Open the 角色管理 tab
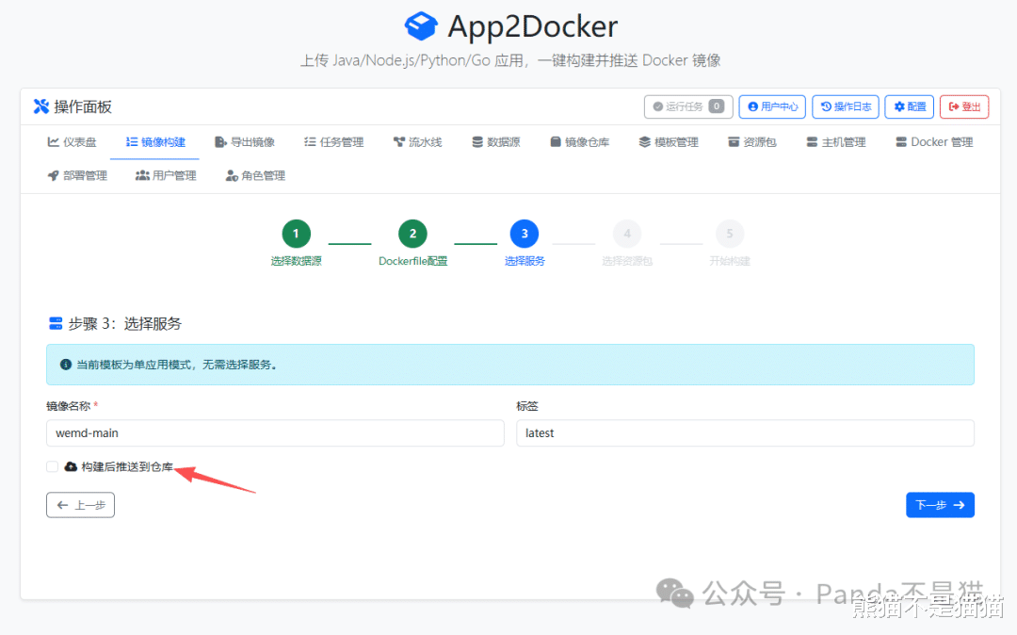1017x635 pixels. [255, 176]
